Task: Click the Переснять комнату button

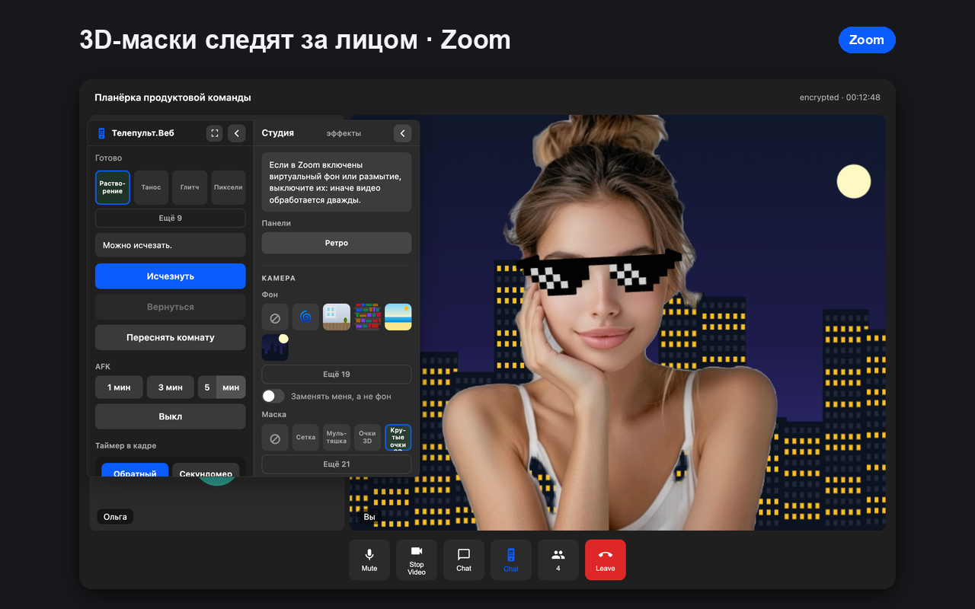Action: click(x=171, y=337)
